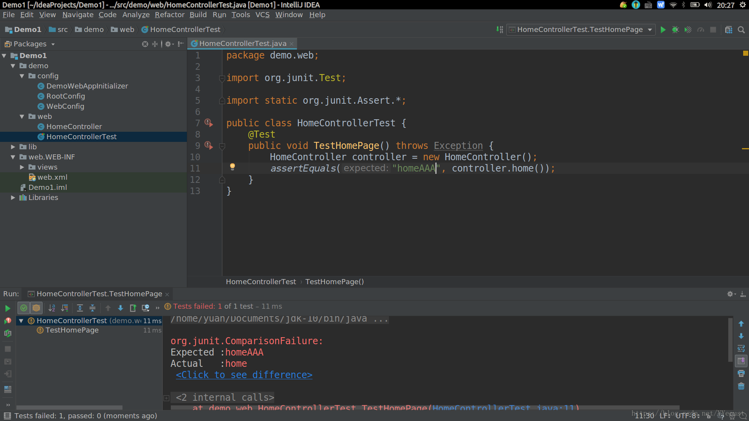Toggle scroll-to-end in the console
749x421 pixels.
[741, 361]
